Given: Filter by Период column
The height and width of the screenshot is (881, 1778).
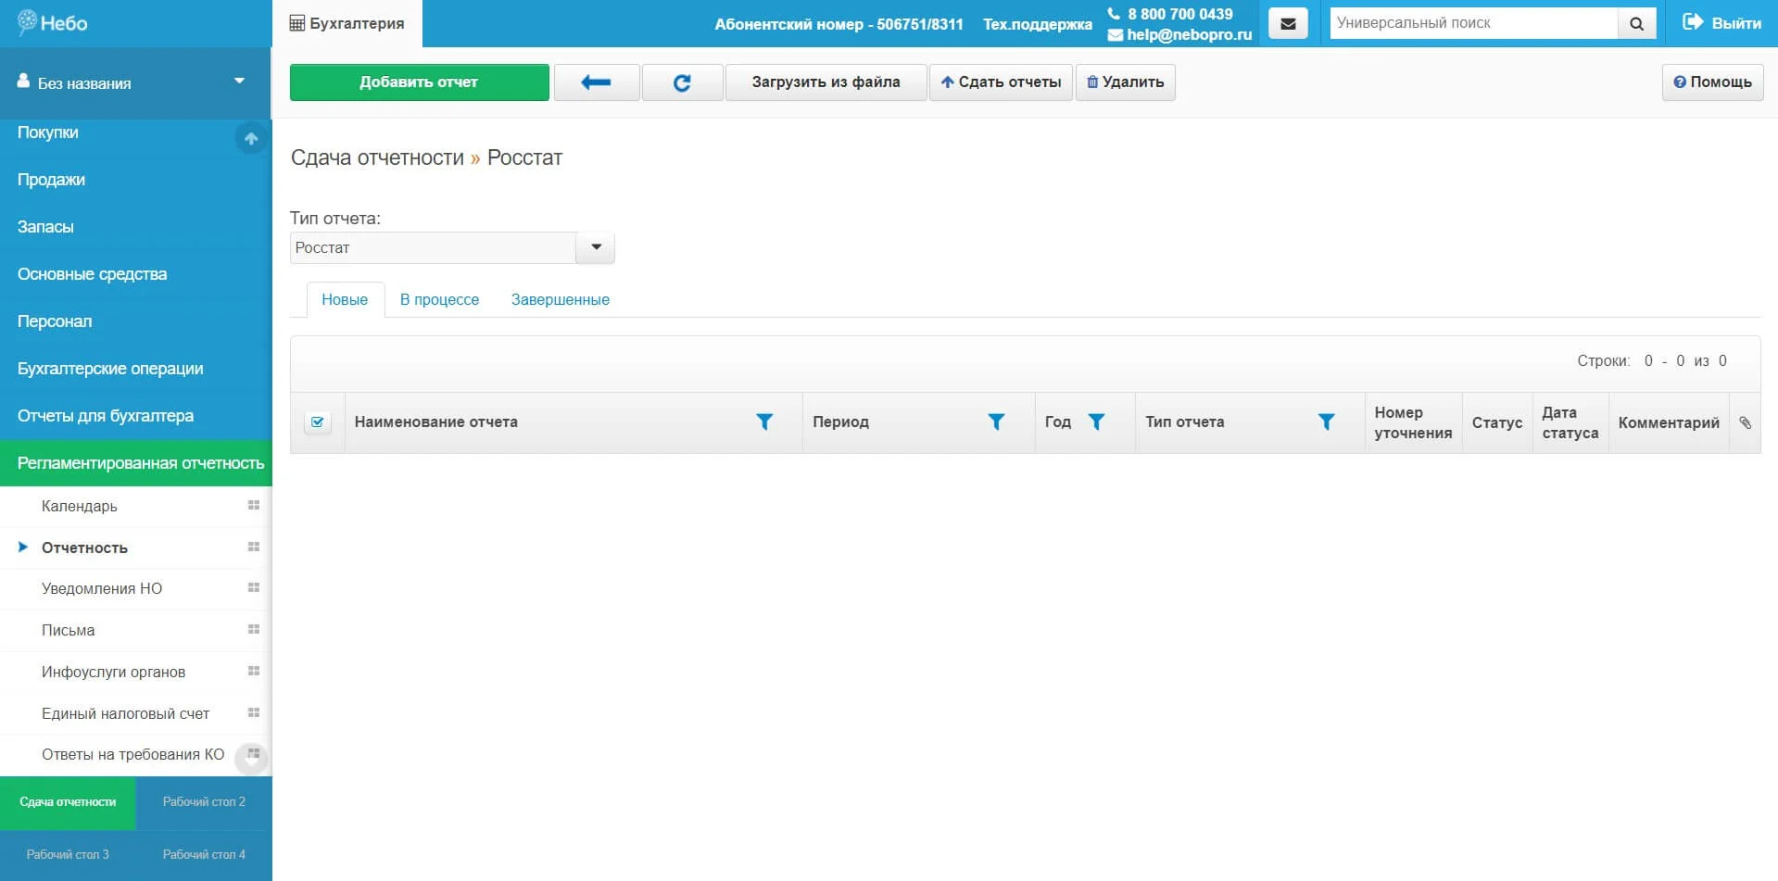Looking at the screenshot, I should click(996, 422).
